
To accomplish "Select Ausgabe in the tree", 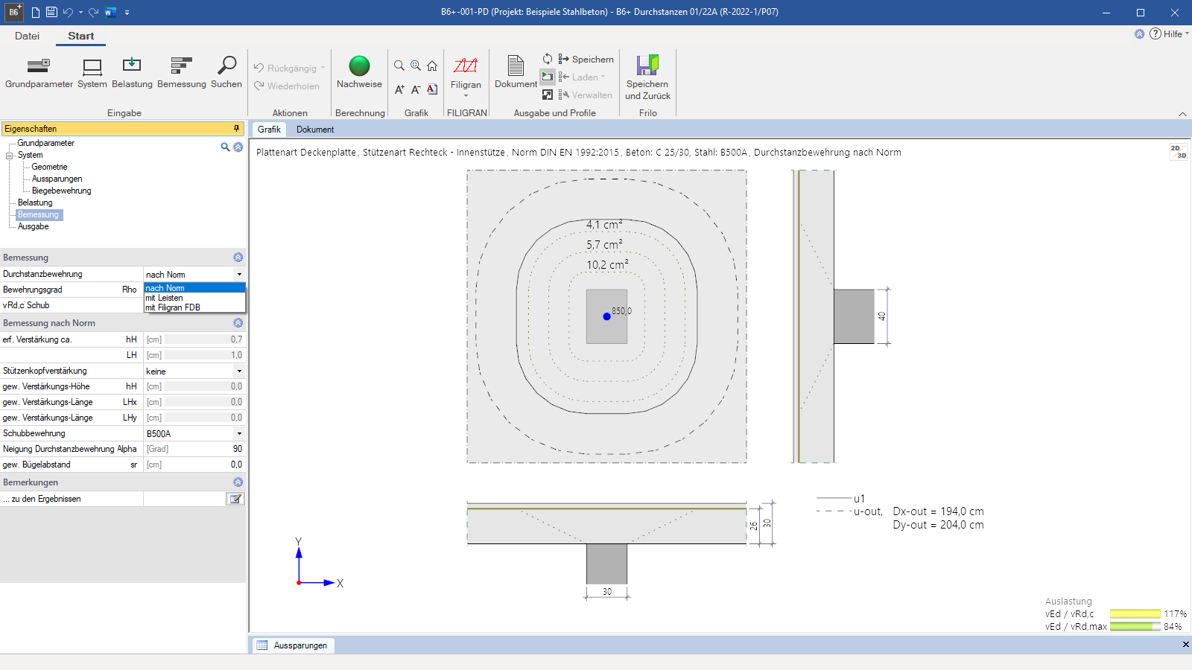I will click(33, 226).
